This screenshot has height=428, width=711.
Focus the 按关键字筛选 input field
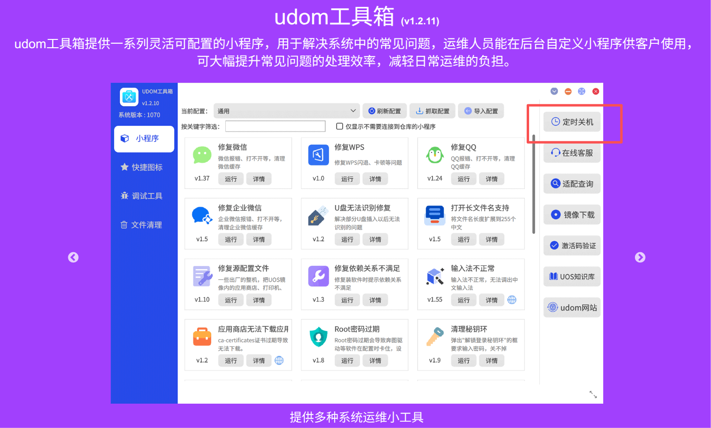(275, 126)
